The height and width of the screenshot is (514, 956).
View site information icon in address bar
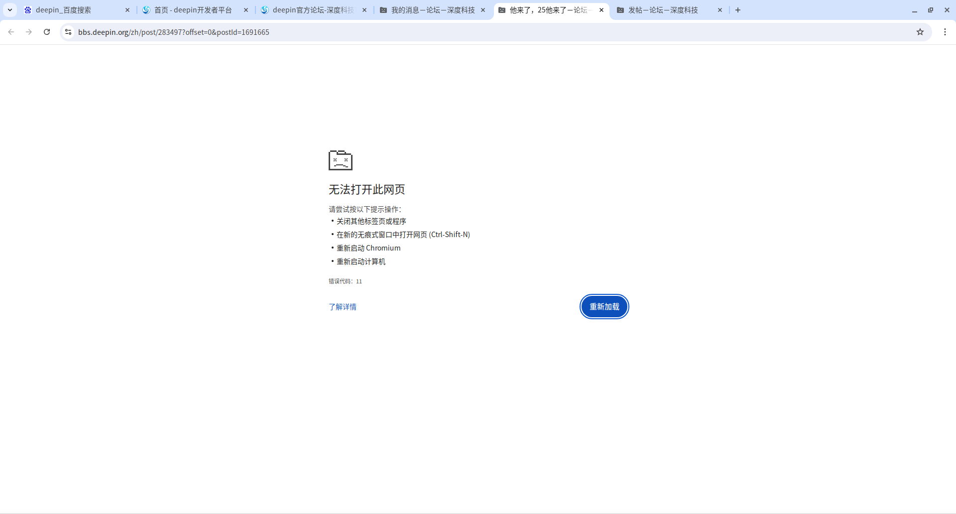tap(68, 32)
